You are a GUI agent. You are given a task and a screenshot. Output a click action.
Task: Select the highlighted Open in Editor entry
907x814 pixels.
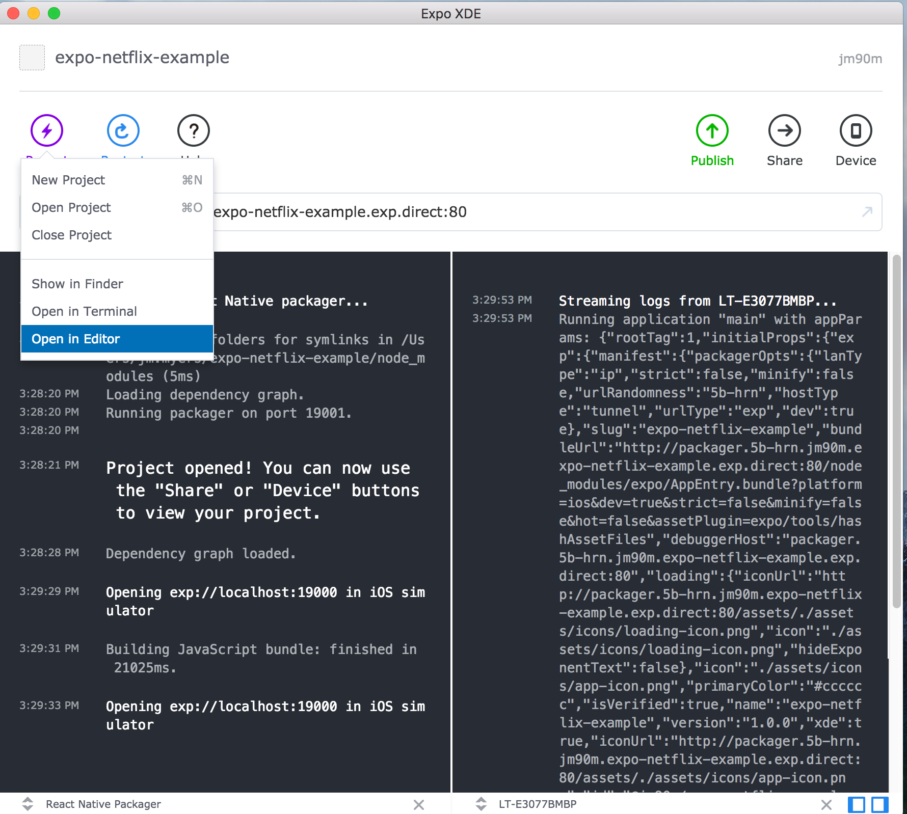[76, 339]
